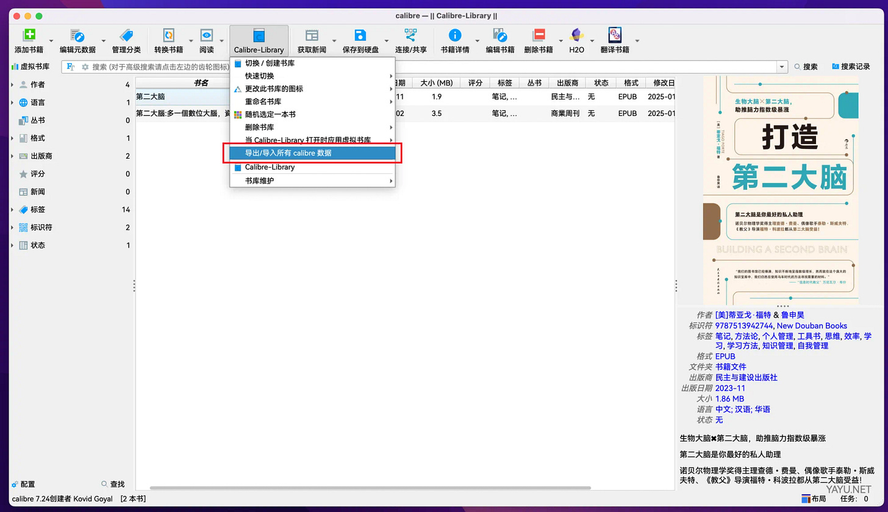Click the book list horizontal scrollbar
Image resolution: width=888 pixels, height=512 pixels.
(370, 488)
